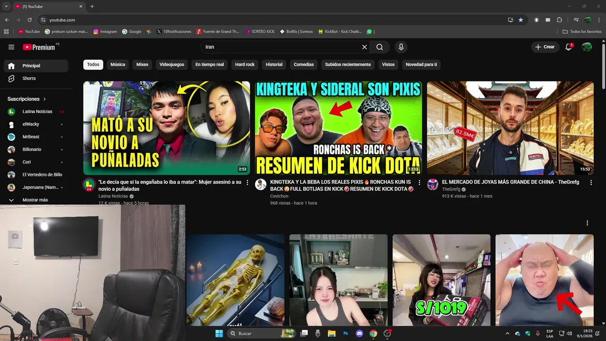Select the Videojuegos filter chip
This screenshot has width=606, height=341.
[x=172, y=64]
